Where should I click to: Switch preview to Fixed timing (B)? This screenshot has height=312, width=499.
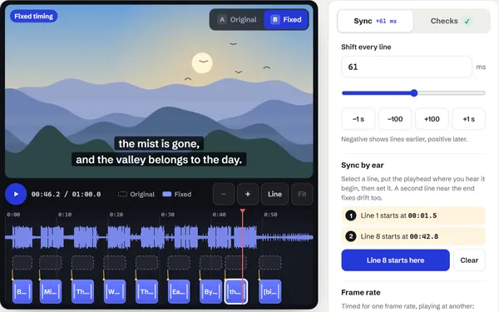(286, 20)
